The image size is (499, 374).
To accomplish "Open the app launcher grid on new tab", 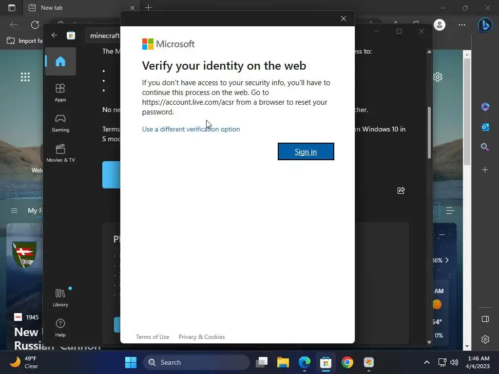I will point(25,77).
